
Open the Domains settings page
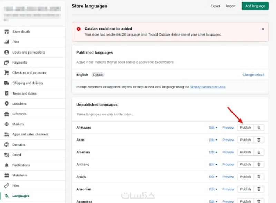pyautogui.click(x=19, y=145)
